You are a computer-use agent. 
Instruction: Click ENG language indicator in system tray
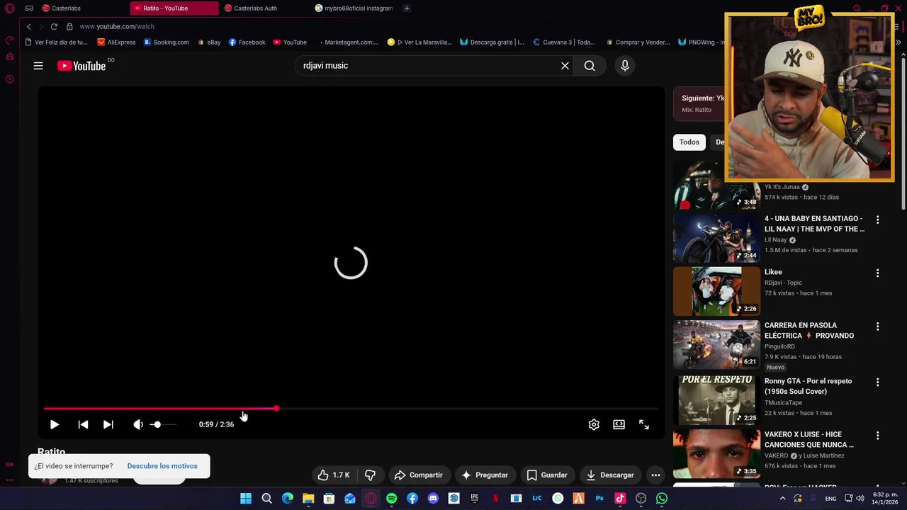[830, 499]
